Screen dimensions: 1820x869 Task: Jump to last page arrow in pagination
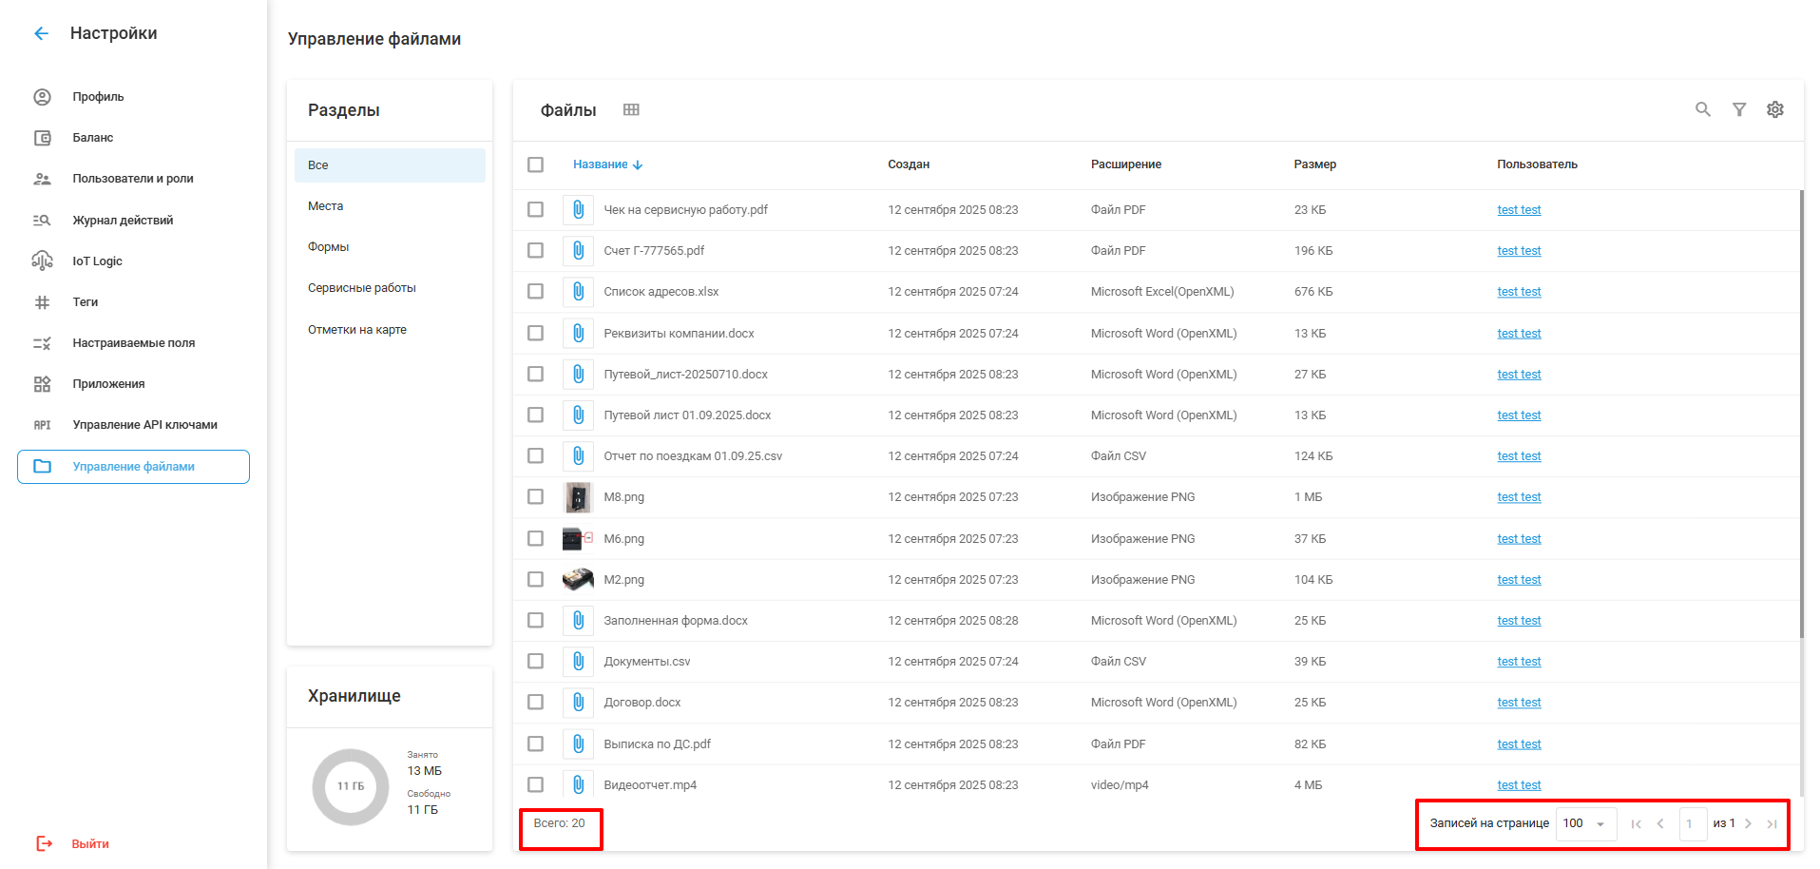[1772, 823]
